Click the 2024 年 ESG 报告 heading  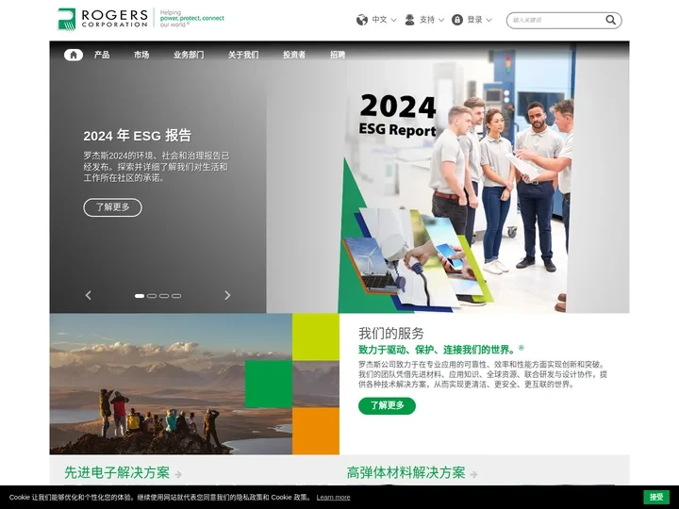point(138,136)
